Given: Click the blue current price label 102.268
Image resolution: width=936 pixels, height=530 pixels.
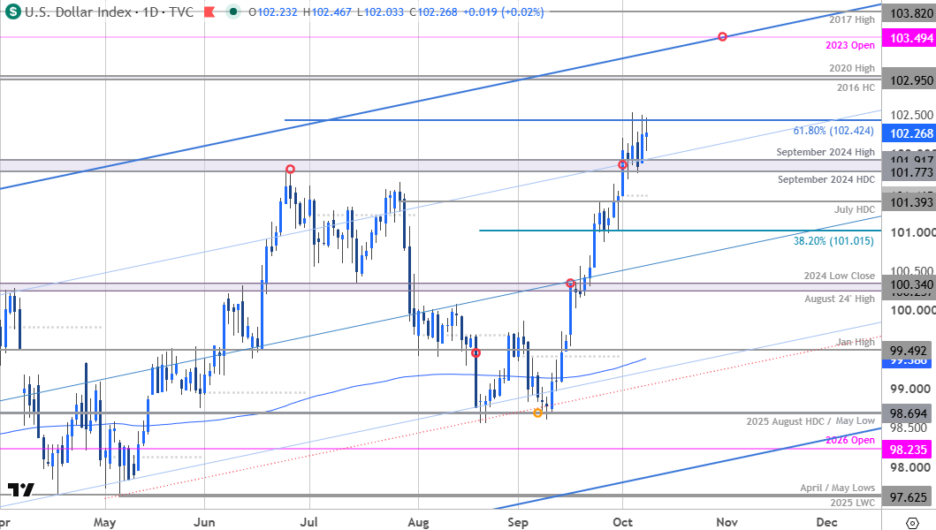Looking at the screenshot, I should (911, 133).
